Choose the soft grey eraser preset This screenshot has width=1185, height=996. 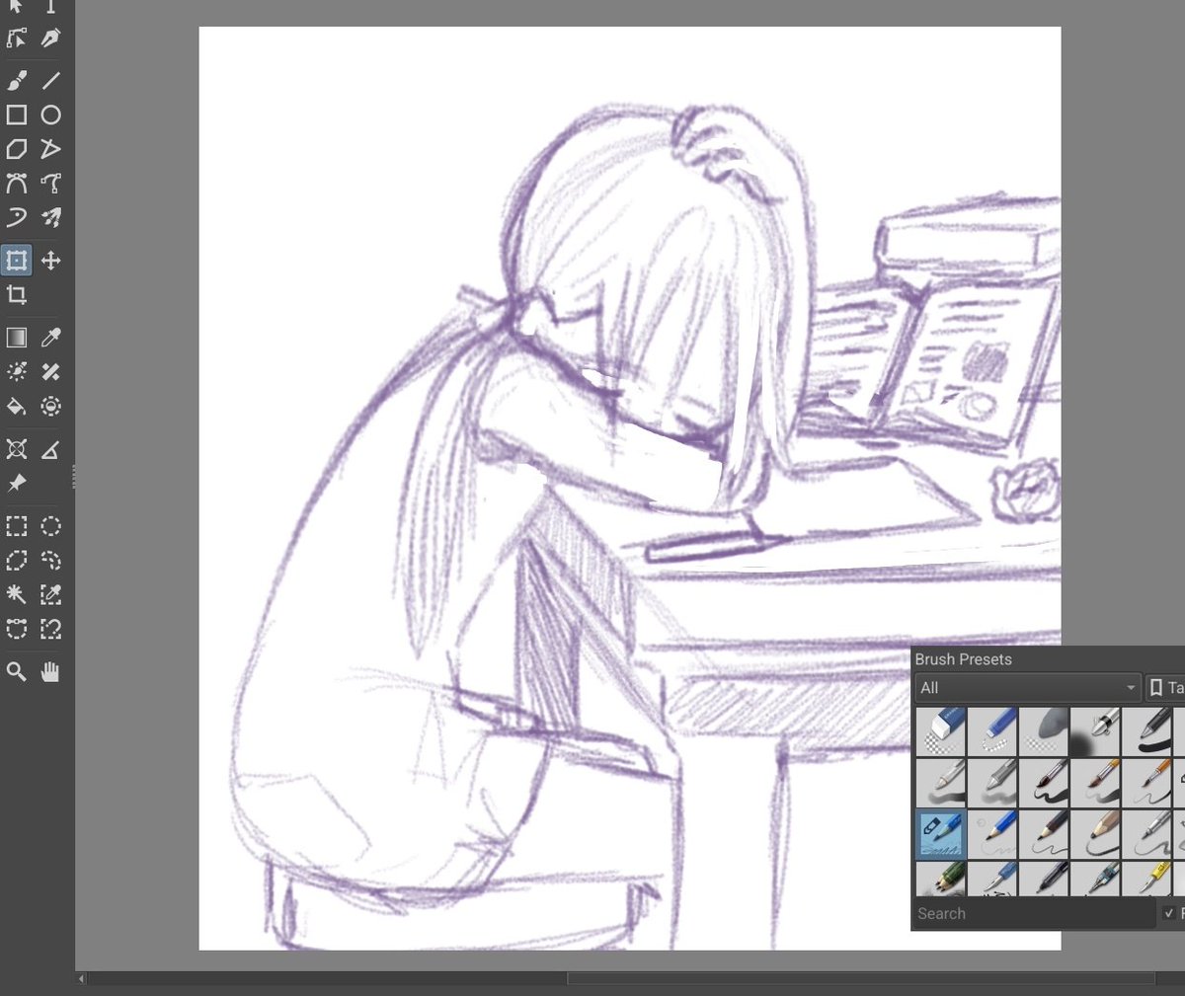1044,731
